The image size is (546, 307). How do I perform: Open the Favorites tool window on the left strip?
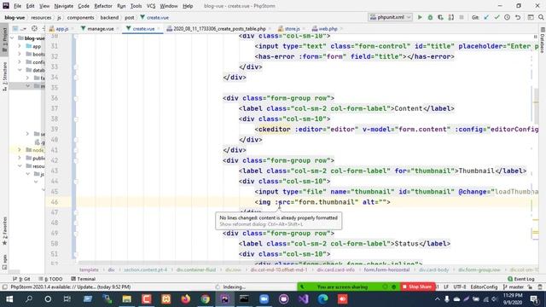(x=4, y=231)
